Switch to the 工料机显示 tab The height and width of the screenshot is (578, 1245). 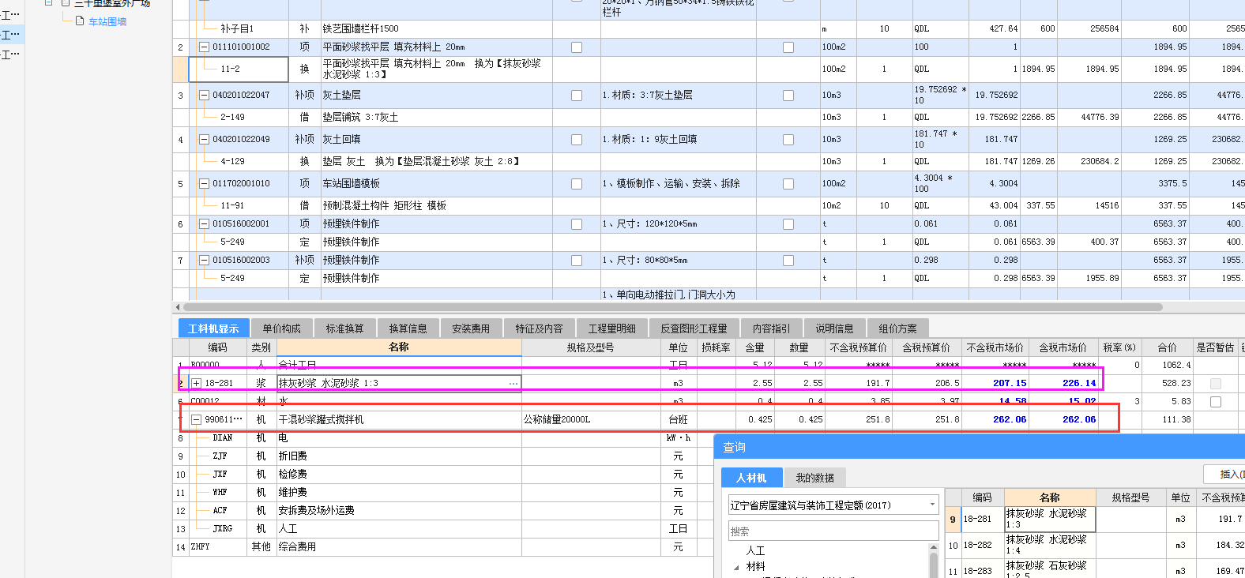point(213,328)
